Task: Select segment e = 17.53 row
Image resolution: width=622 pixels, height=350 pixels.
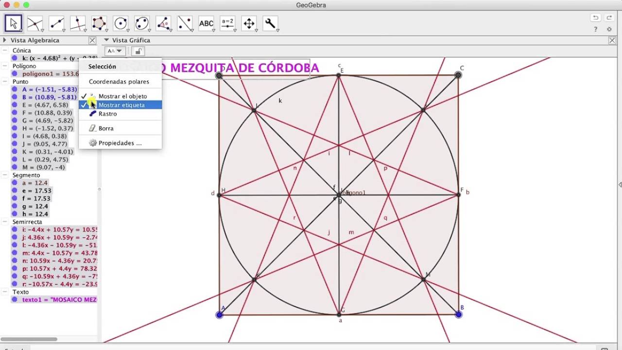Action: pos(36,191)
